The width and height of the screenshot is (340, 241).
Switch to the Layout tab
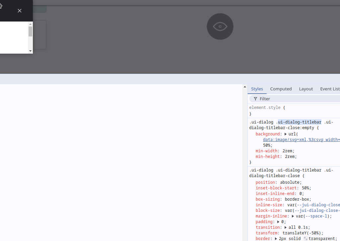coord(305,89)
